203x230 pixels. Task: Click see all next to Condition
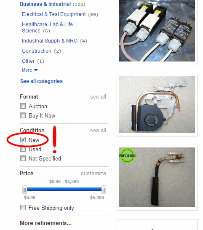[x=98, y=131]
